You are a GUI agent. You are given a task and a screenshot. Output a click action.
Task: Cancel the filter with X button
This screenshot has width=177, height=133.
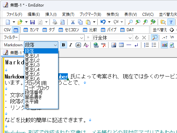click(144, 37)
